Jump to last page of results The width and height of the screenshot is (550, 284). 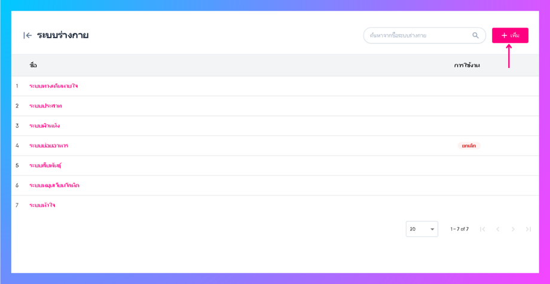(x=528, y=229)
